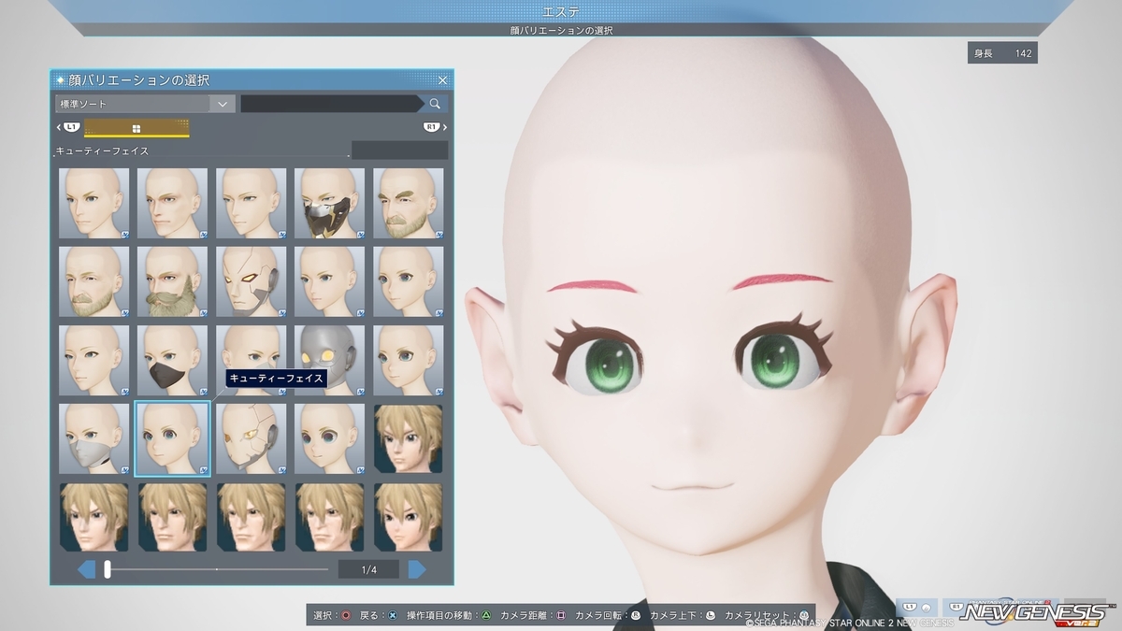Select the cracked robot face thumbnail
This screenshot has height=631, width=1122.
click(x=252, y=438)
